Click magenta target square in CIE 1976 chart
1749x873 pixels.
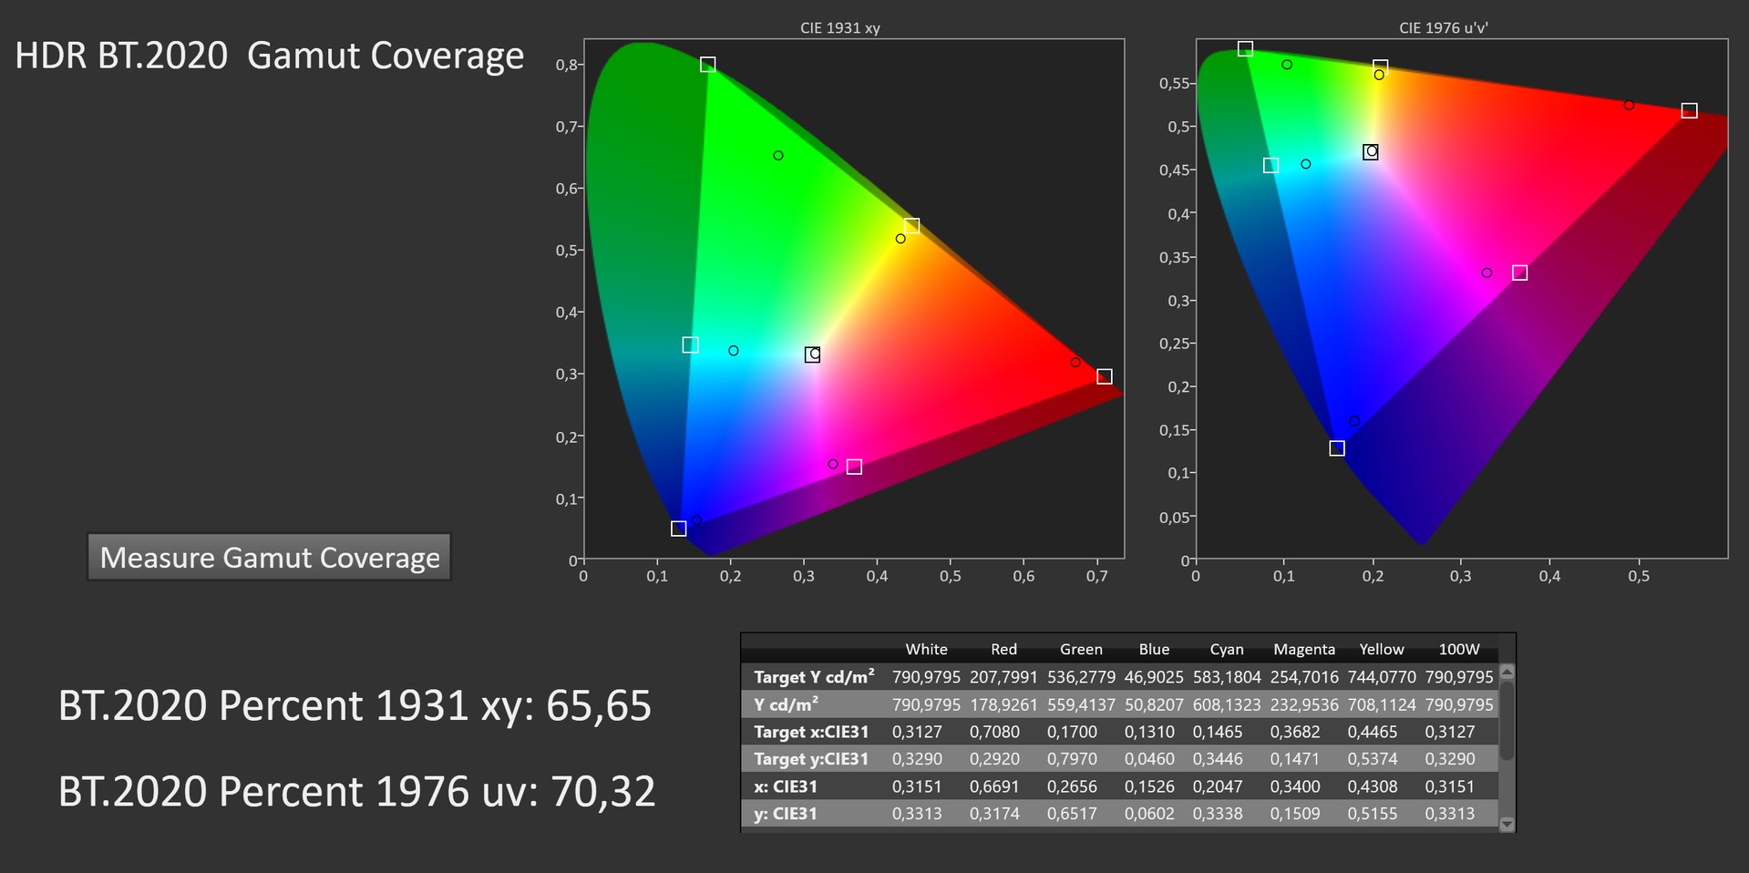point(1519,272)
